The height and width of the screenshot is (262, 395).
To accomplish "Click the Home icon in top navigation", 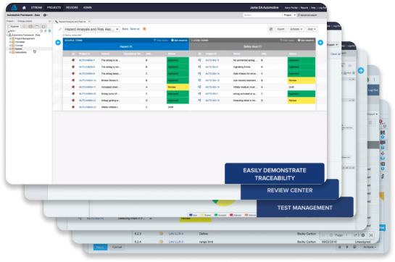I will click(x=24, y=7).
